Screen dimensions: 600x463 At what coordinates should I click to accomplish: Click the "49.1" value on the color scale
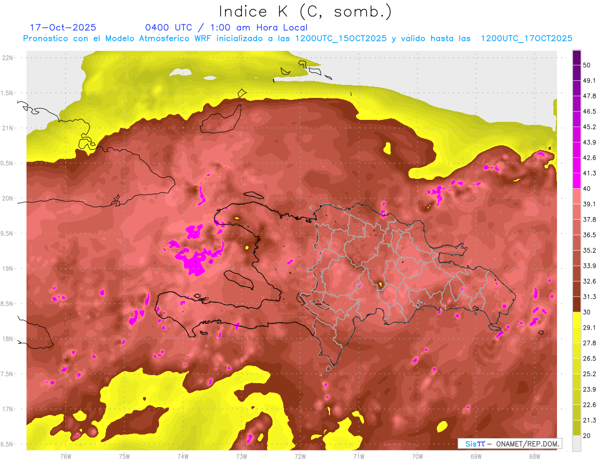click(589, 81)
